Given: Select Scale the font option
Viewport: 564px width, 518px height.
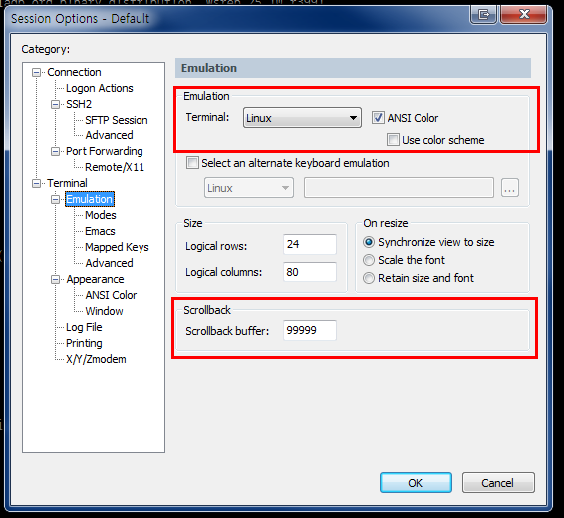Looking at the screenshot, I should click(x=369, y=260).
